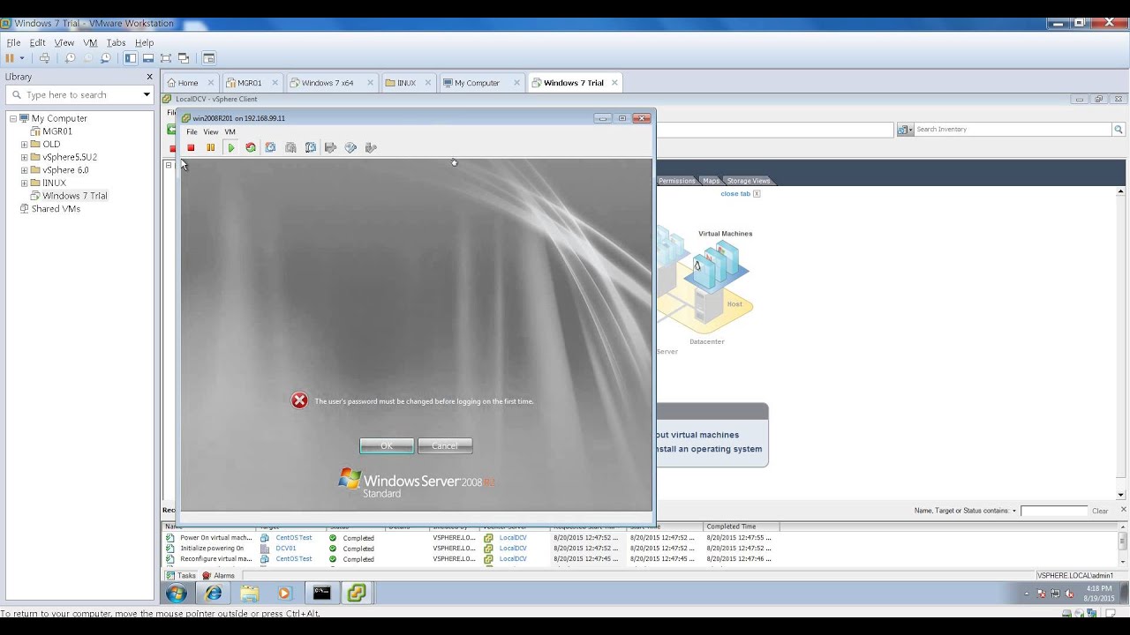Open the Permissions tab in vSphere Client
The height and width of the screenshot is (635, 1130).
[x=677, y=181]
